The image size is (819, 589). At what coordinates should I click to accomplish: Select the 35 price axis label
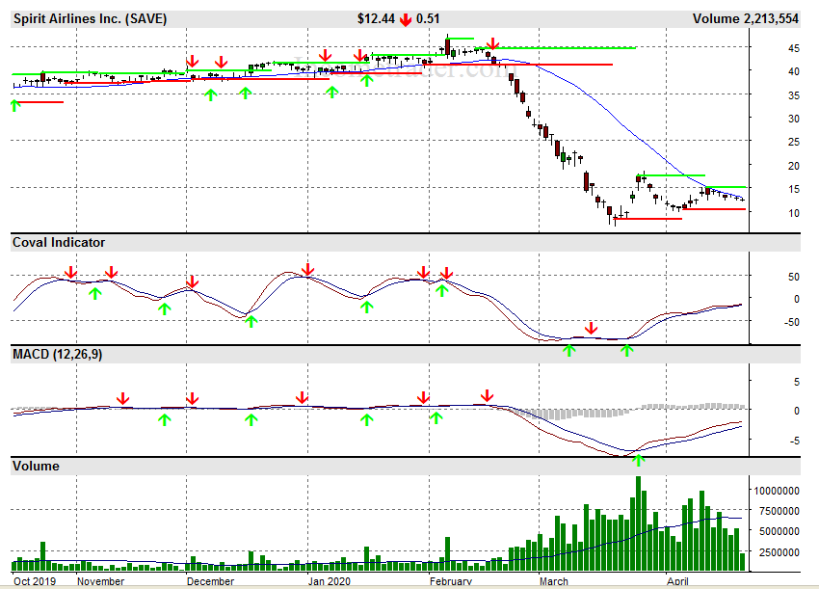tap(794, 95)
